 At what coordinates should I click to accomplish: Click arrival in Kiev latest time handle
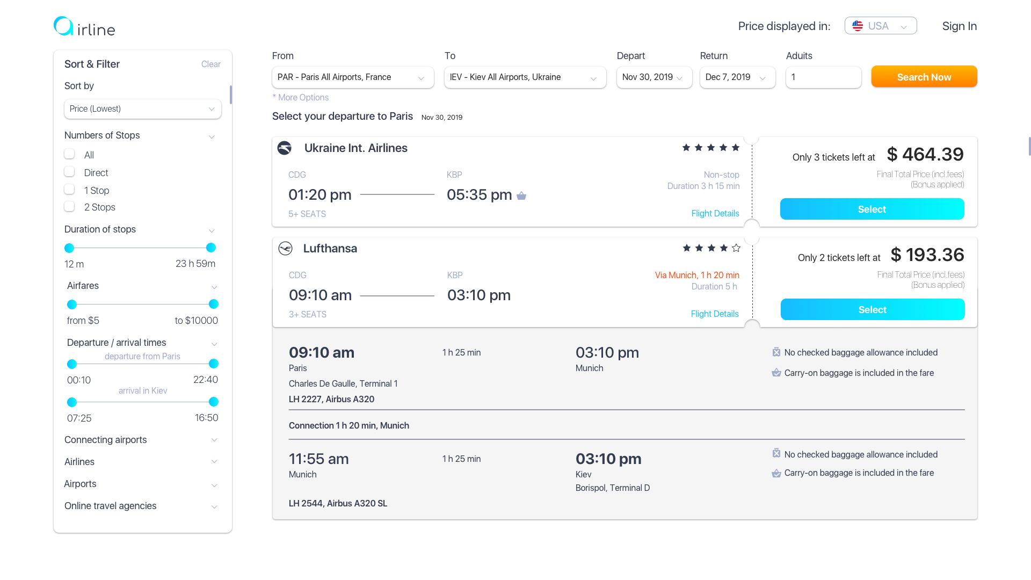tap(214, 402)
